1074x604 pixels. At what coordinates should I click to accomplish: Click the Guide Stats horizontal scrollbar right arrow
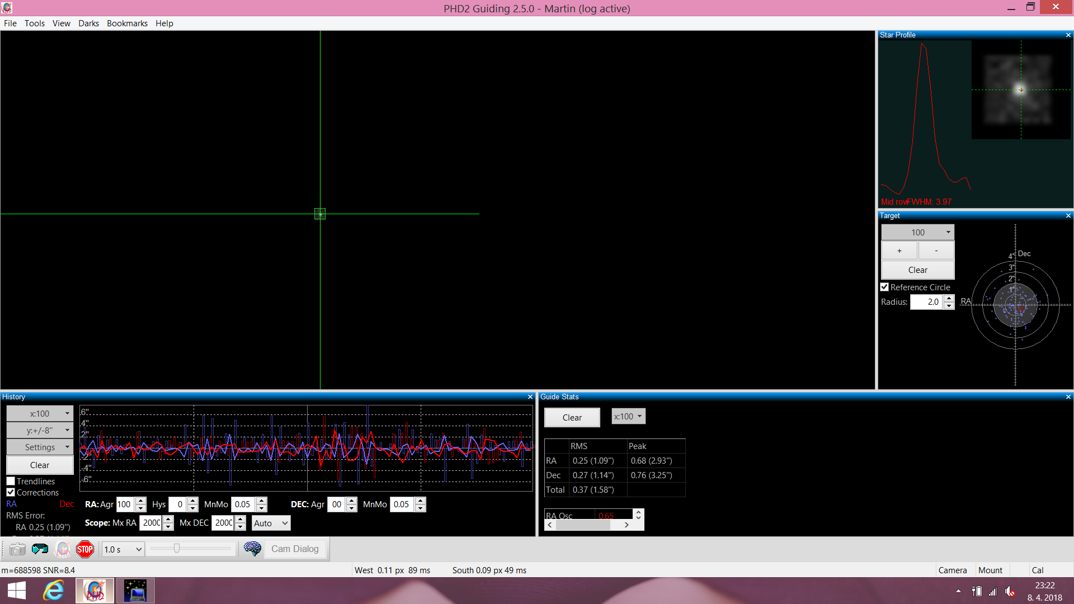626,525
